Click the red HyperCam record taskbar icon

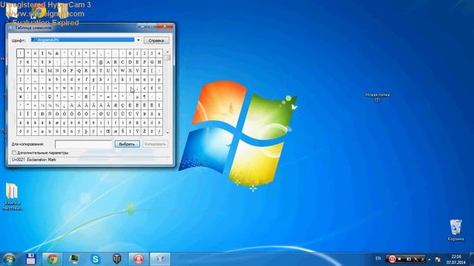pyautogui.click(x=138, y=259)
